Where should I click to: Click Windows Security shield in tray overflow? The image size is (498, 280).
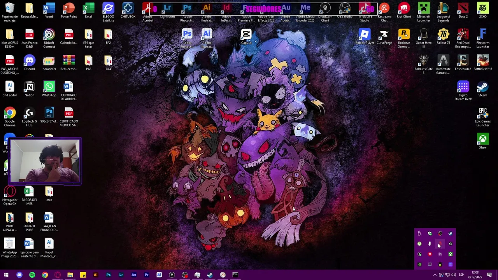tap(430, 233)
